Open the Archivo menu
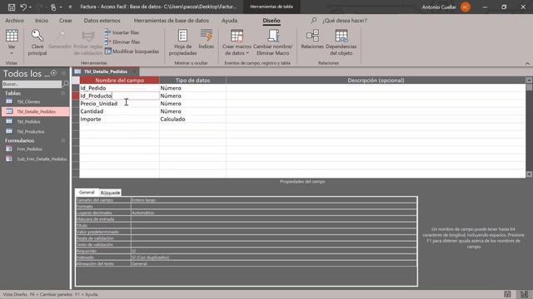The height and width of the screenshot is (299, 533). [14, 21]
